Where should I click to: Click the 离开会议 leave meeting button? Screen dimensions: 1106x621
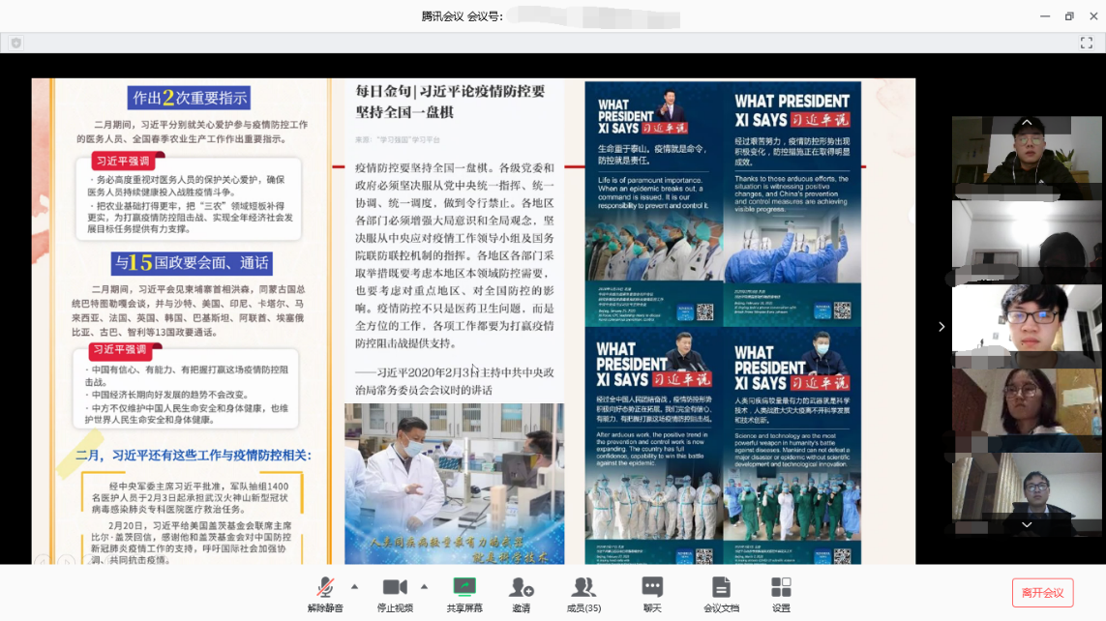click(x=1042, y=593)
